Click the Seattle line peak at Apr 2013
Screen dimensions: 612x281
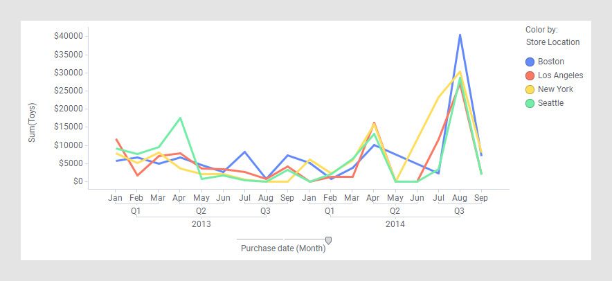(180, 118)
